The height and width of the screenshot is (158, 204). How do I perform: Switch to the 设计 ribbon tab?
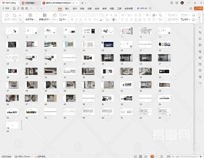(75, 8)
